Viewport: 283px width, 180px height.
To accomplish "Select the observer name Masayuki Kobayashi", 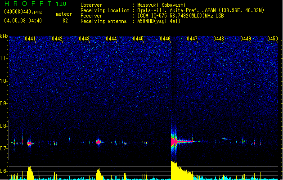I will pos(162,5).
